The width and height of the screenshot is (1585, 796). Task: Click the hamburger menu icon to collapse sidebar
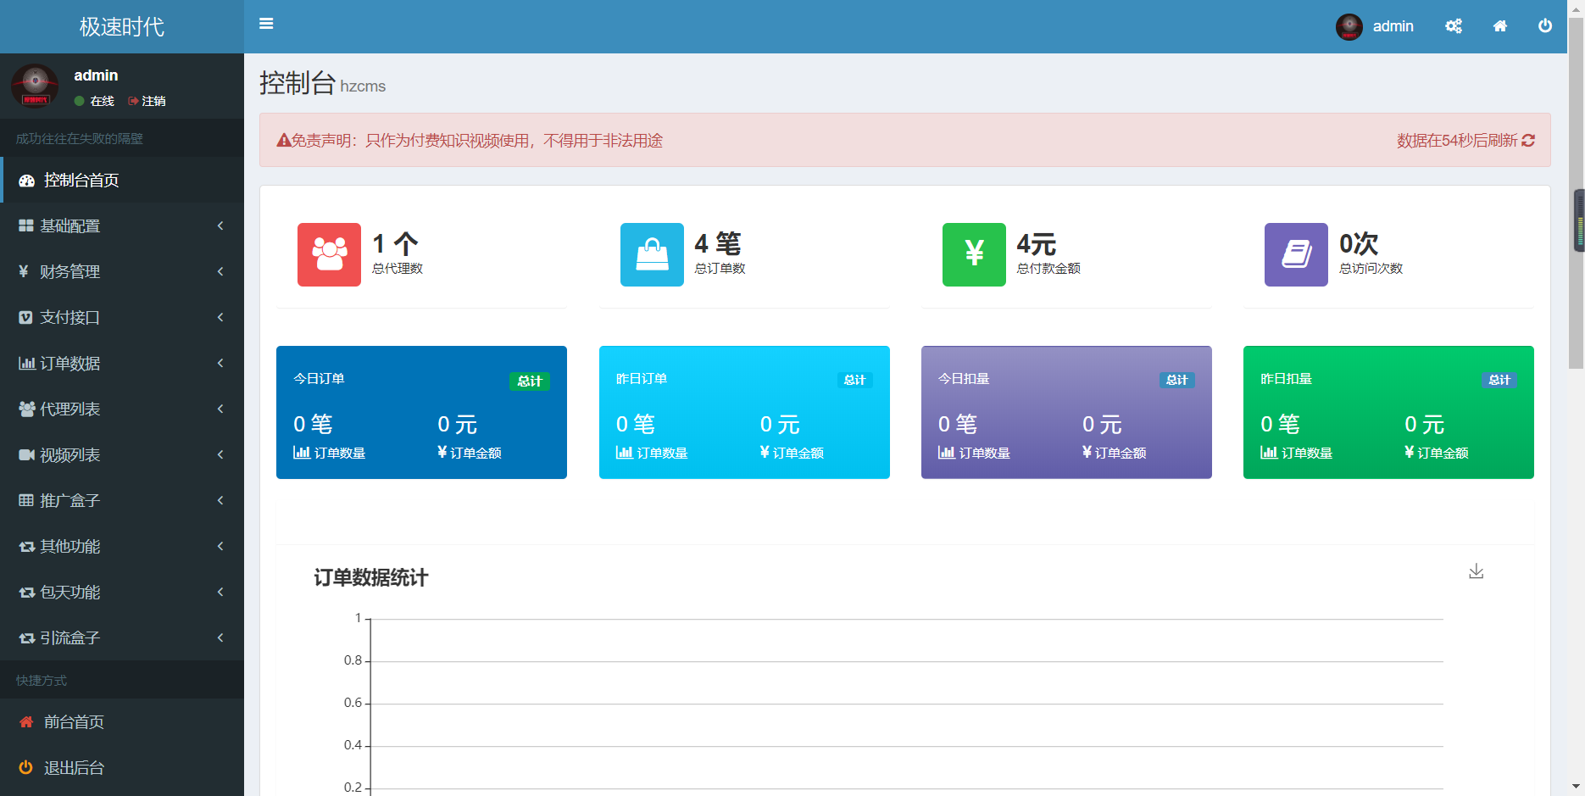click(266, 24)
